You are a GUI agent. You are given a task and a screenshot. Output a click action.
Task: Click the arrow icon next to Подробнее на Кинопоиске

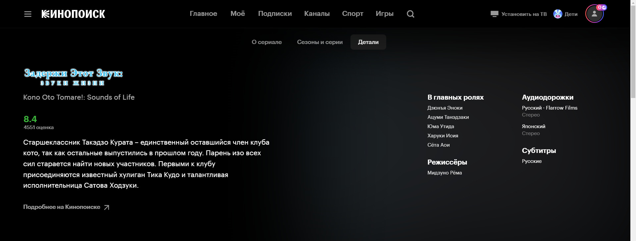point(107,208)
